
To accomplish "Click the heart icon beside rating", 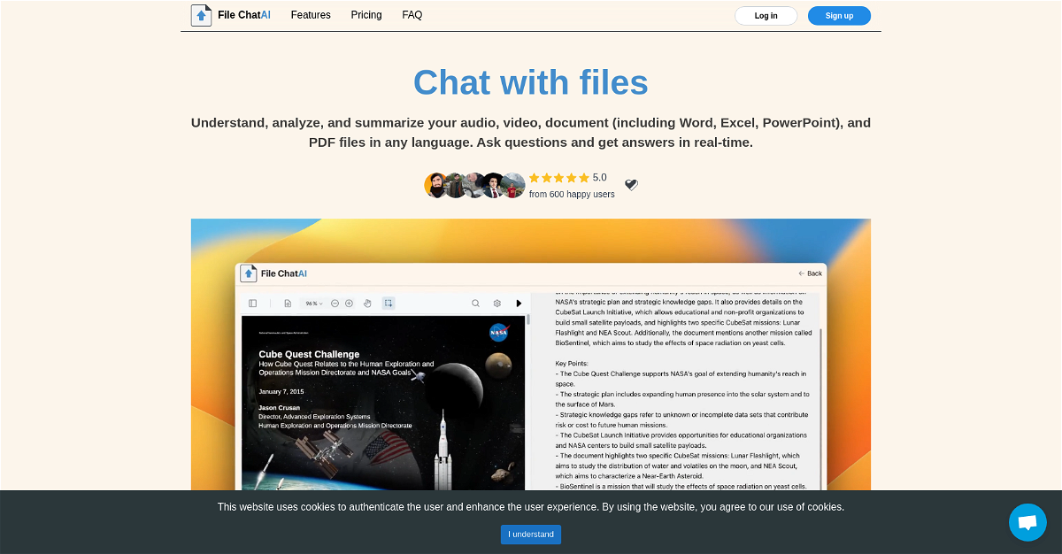I will (x=631, y=185).
